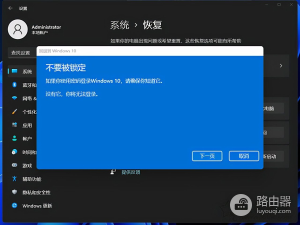This screenshot has height=225, width=300.
Task: Maximize the Settings window
Action: click(279, 4)
